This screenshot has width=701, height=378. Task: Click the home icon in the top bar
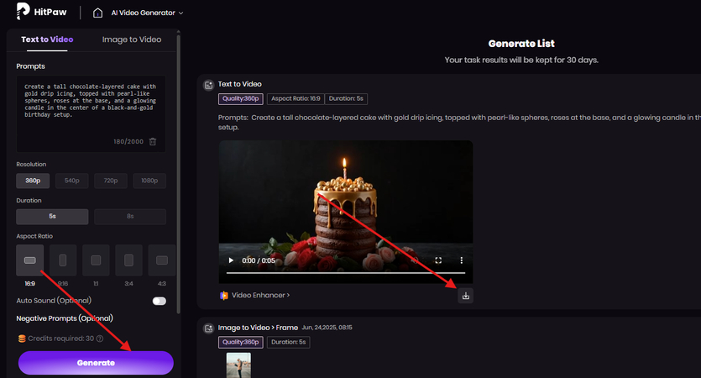(x=98, y=13)
